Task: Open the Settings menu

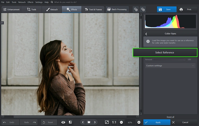Action: click(39, 2)
